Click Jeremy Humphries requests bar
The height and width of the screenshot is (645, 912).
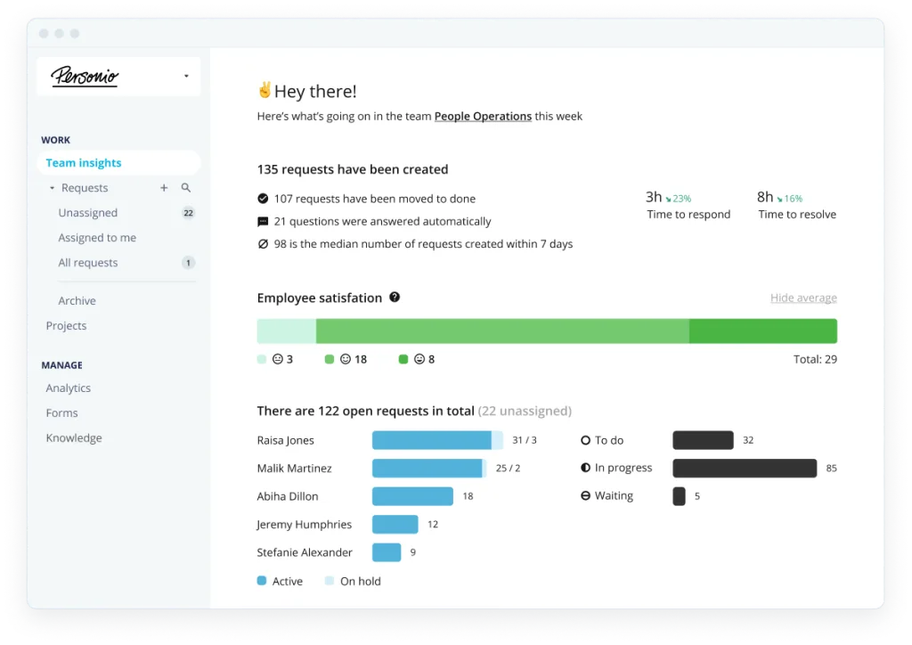(395, 524)
